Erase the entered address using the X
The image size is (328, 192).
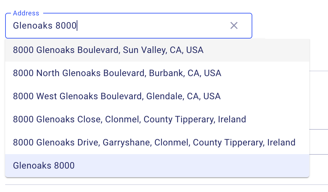234,26
